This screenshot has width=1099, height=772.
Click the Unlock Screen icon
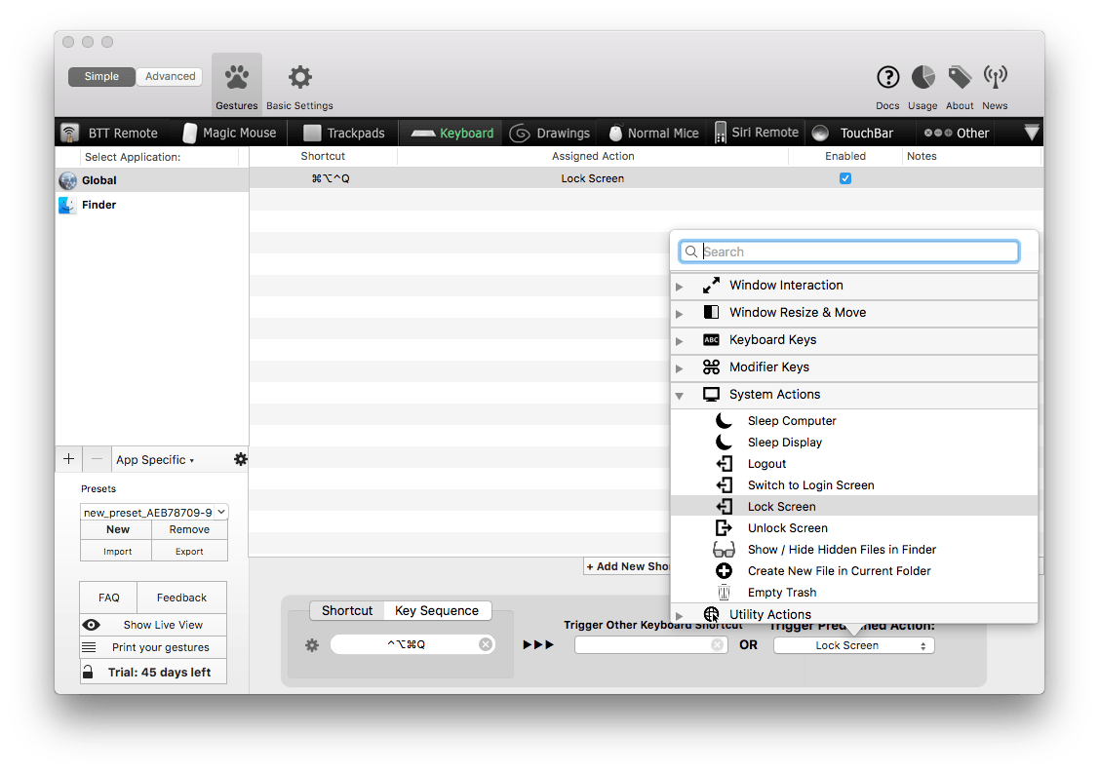point(724,528)
